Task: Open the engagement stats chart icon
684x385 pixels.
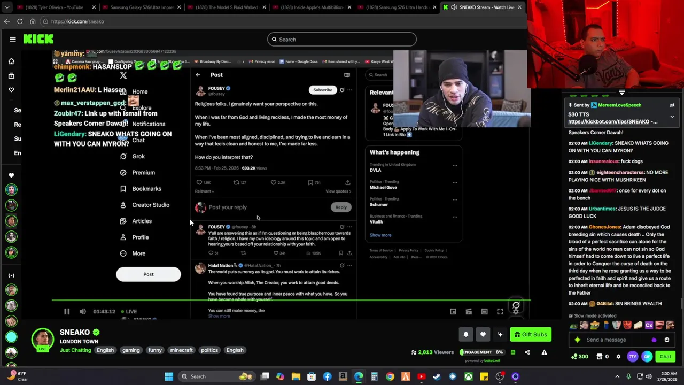Action: [x=513, y=352]
